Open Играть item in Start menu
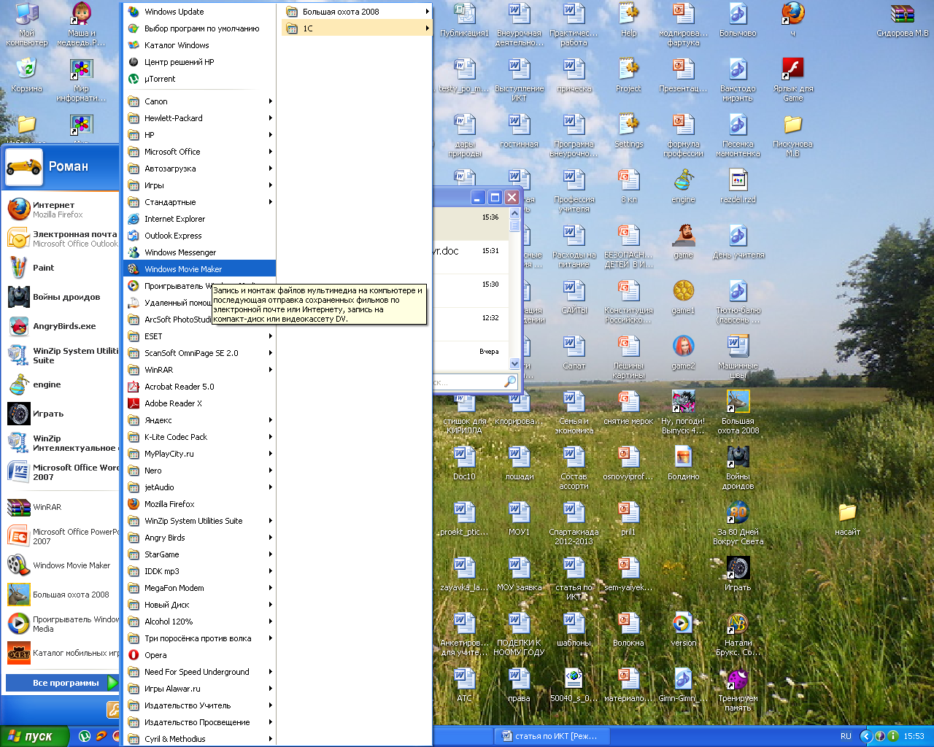Viewport: 934px width, 747px height. (x=61, y=414)
